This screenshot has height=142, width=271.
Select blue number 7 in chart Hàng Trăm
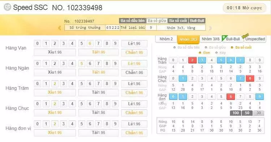coord(240,60)
